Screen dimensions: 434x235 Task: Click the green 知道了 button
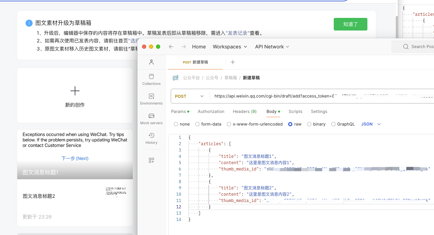pos(351,24)
